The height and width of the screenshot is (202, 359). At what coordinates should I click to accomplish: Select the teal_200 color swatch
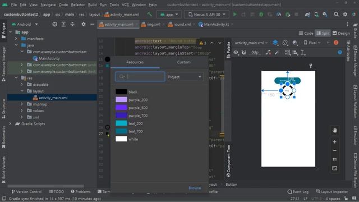[x=121, y=123]
